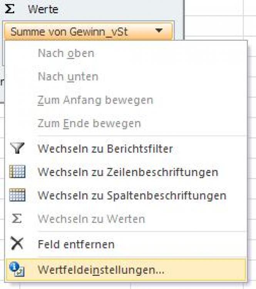Image resolution: width=256 pixels, height=289 pixels.
Task: Select the Summe von Gewinn_vSt field button
Action: pos(69,32)
